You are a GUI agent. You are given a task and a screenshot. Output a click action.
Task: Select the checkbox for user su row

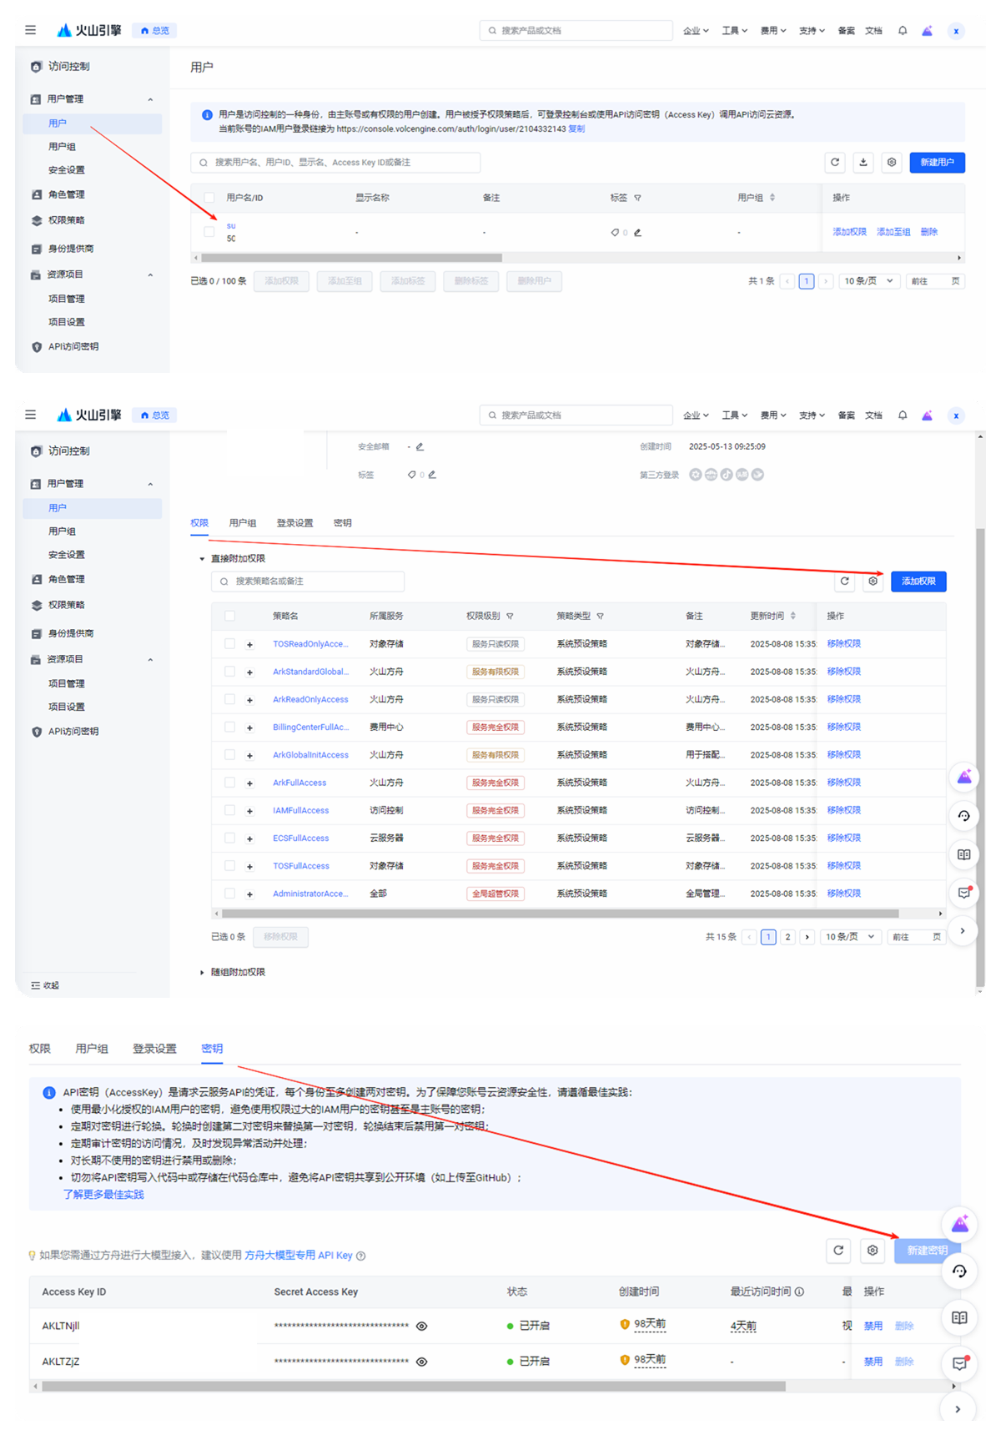pyautogui.click(x=209, y=232)
